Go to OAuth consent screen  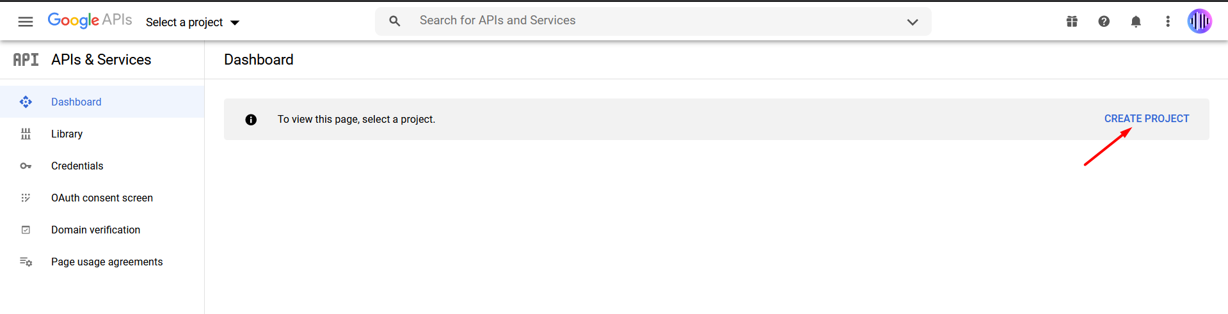click(102, 198)
